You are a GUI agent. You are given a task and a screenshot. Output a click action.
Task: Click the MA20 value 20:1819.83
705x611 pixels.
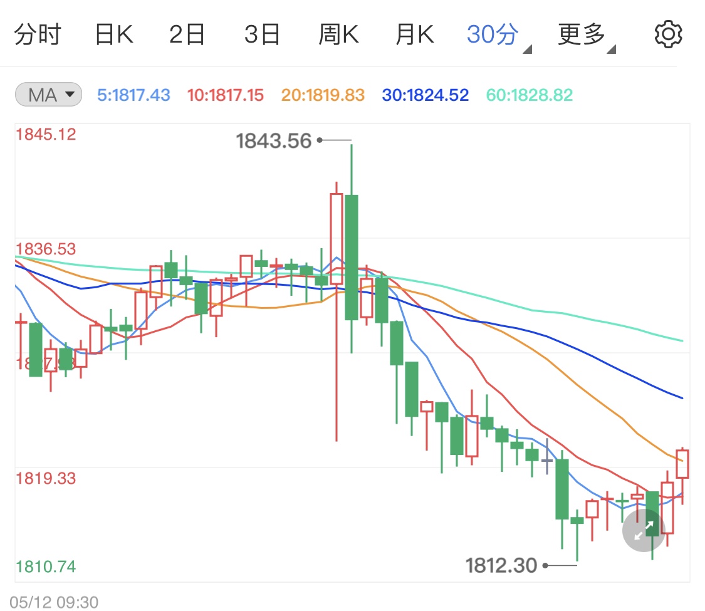pyautogui.click(x=323, y=95)
